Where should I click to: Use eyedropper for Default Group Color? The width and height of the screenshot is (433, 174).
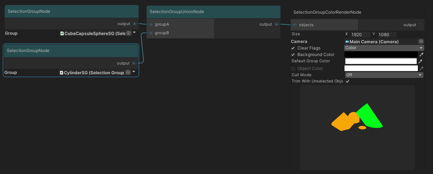(x=421, y=61)
